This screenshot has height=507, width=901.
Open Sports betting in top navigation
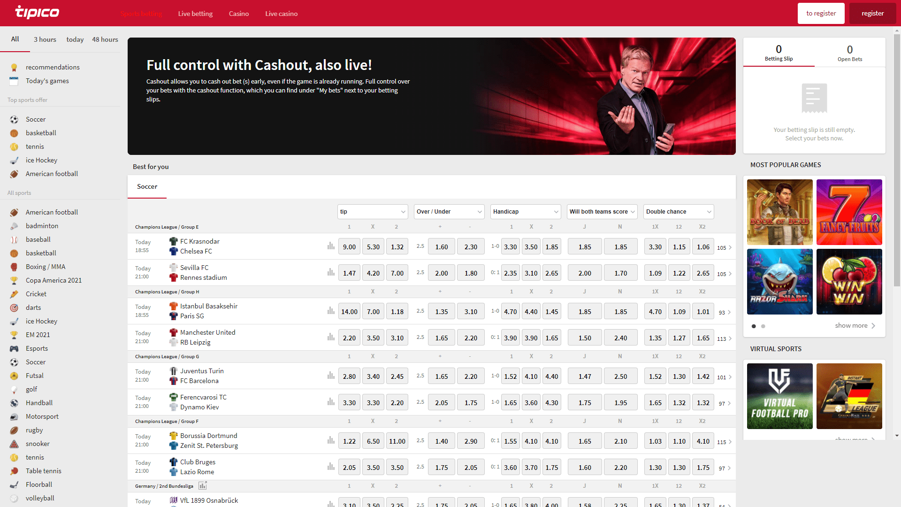point(141,14)
